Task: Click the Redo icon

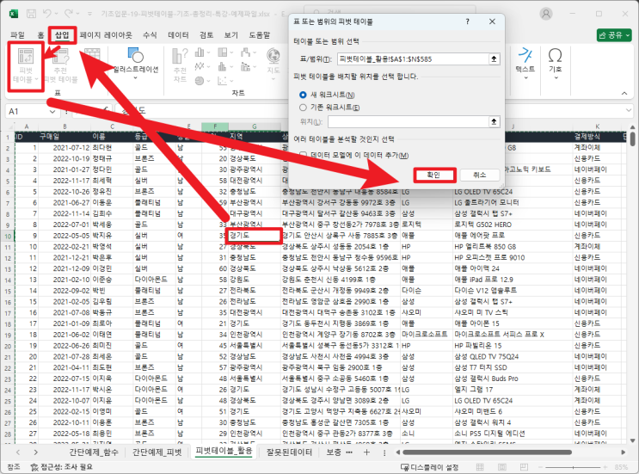Action: tap(69, 14)
